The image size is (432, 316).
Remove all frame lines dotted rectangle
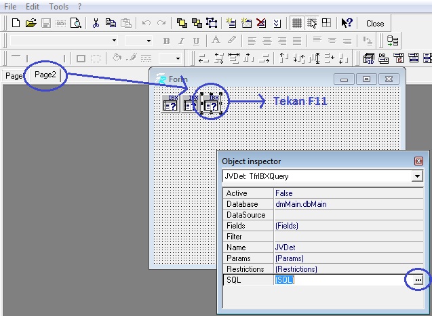[x=96, y=58]
